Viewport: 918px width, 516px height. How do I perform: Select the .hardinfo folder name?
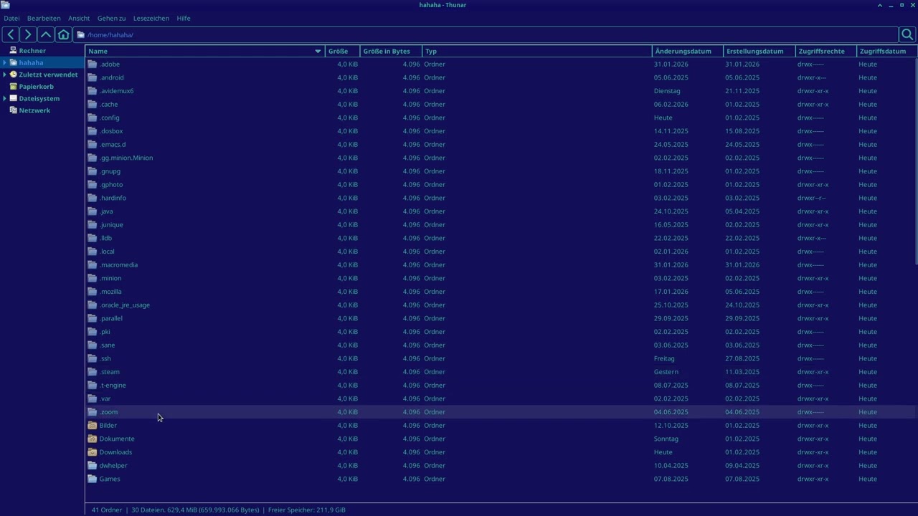pyautogui.click(x=113, y=198)
